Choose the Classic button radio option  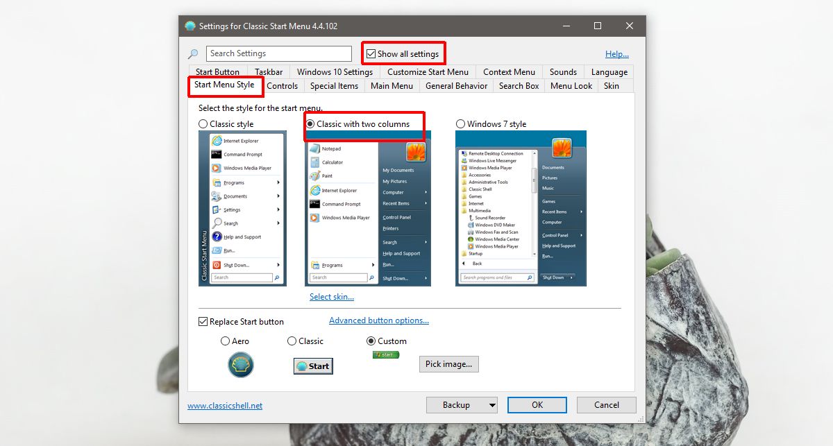(292, 341)
